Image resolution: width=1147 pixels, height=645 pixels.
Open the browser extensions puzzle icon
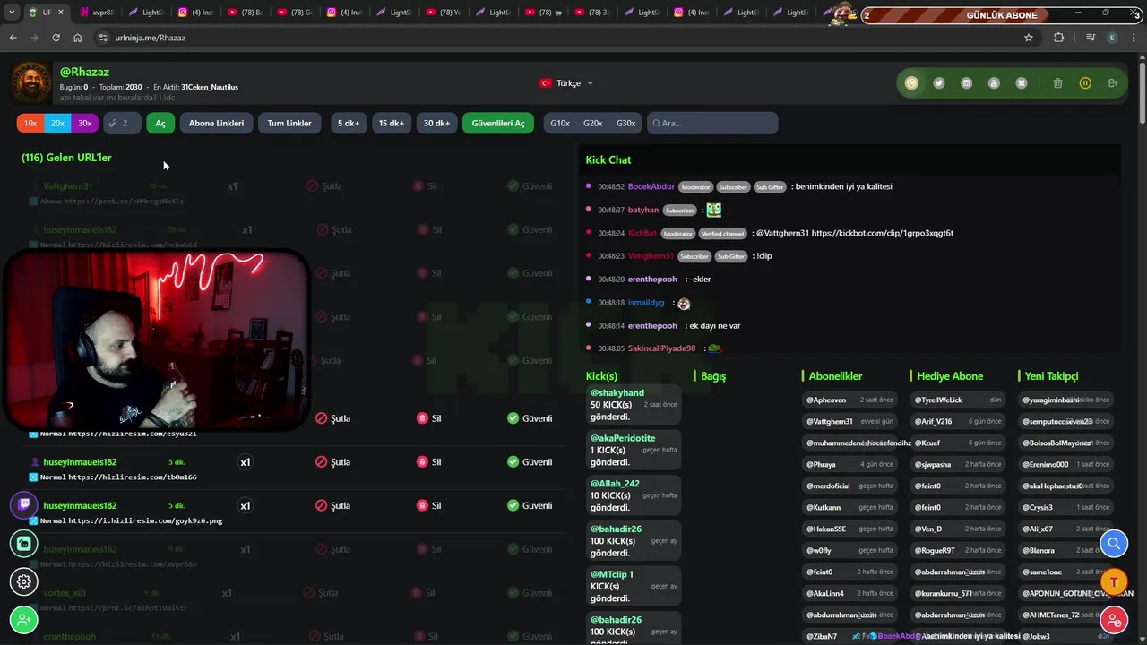(1059, 38)
